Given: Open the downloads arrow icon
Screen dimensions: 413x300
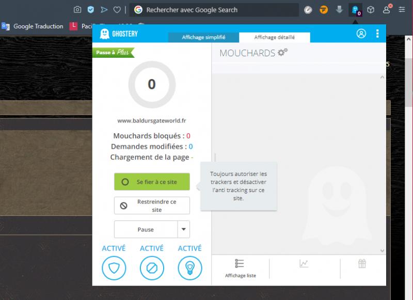Looking at the screenshot, I should pyautogui.click(x=339, y=10).
